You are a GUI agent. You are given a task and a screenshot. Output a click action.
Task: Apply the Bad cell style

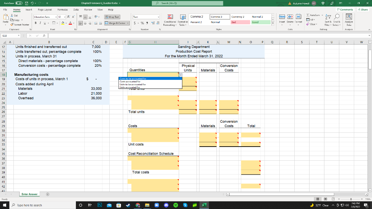(x=240, y=22)
